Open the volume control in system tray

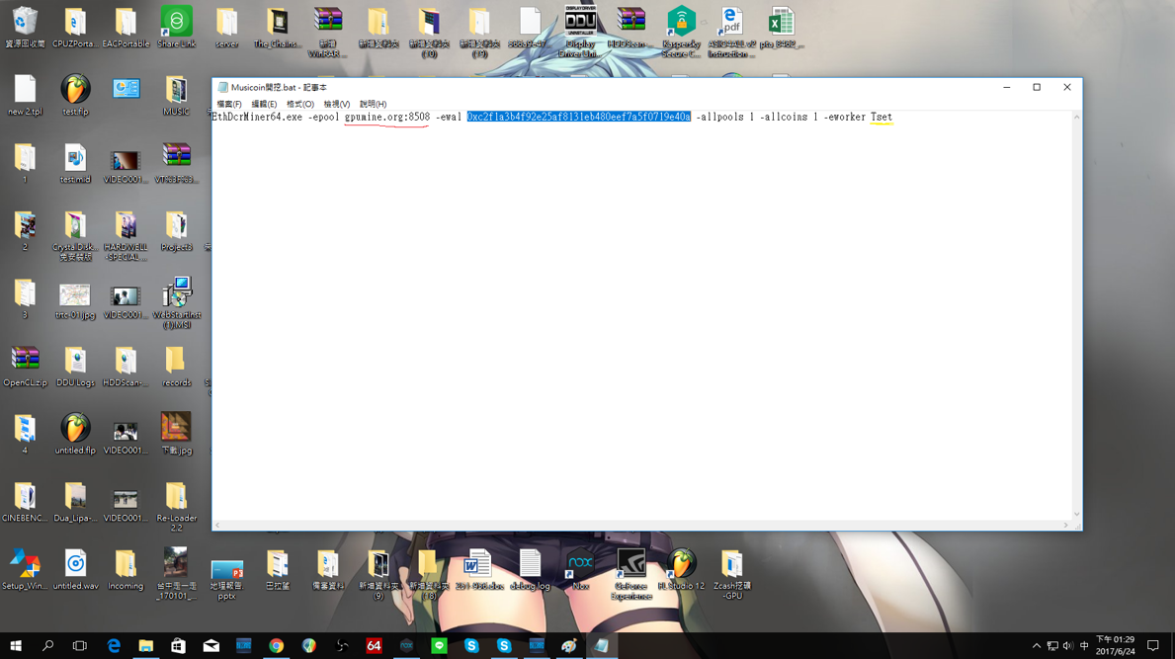click(x=1068, y=645)
